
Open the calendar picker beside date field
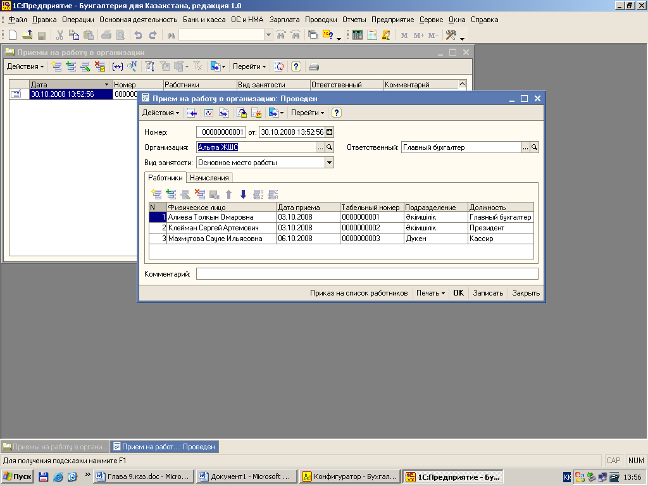pos(329,132)
